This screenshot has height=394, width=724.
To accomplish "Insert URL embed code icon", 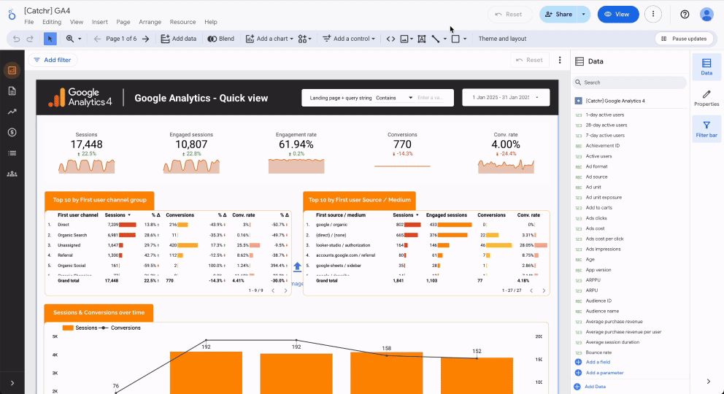I will pos(390,39).
